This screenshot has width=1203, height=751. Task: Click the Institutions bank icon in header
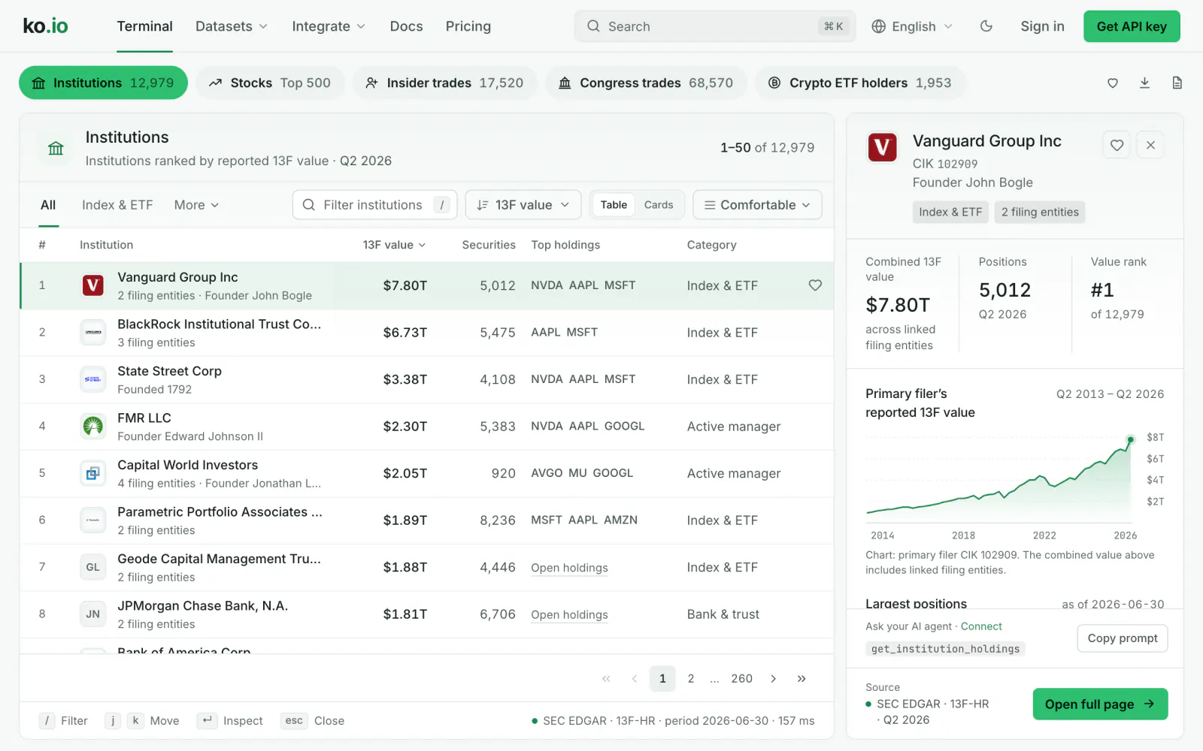[56, 148]
